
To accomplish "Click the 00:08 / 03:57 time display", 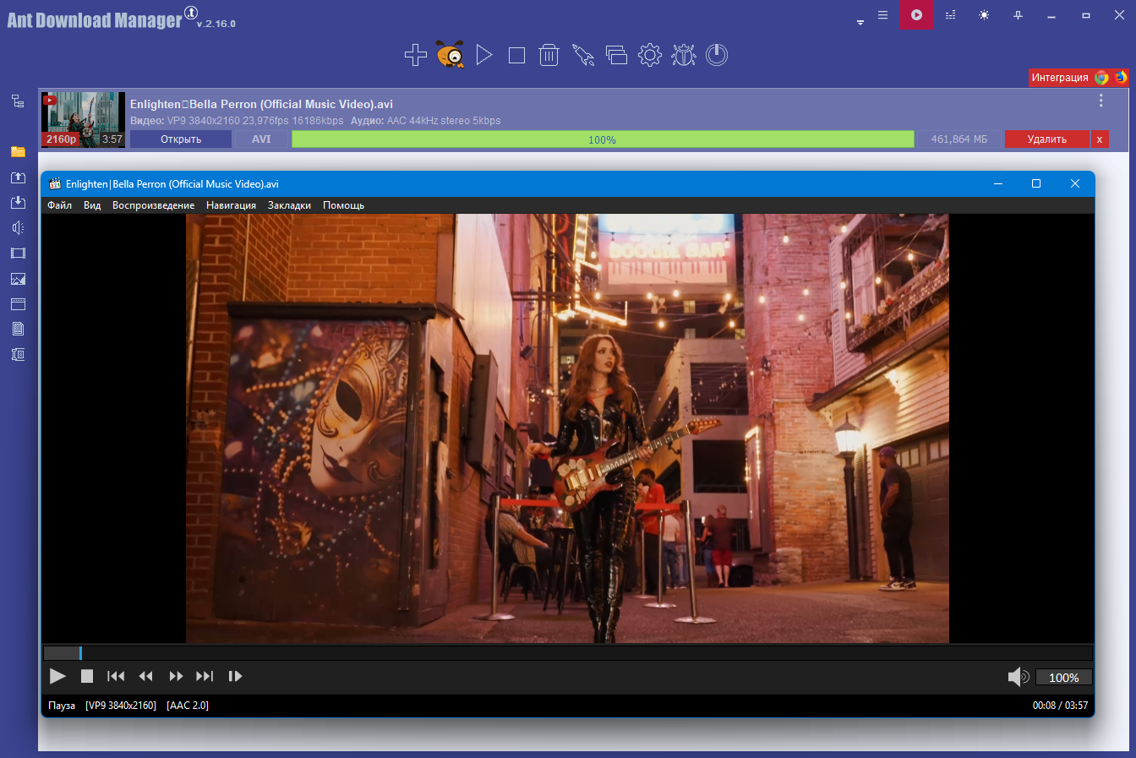I will click(x=1060, y=706).
